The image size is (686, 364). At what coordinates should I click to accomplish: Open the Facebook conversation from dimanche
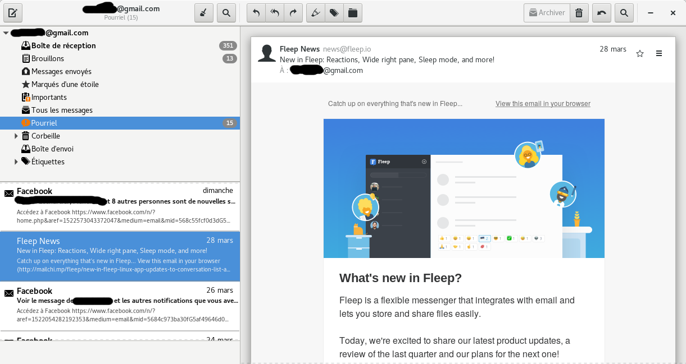coord(120,206)
